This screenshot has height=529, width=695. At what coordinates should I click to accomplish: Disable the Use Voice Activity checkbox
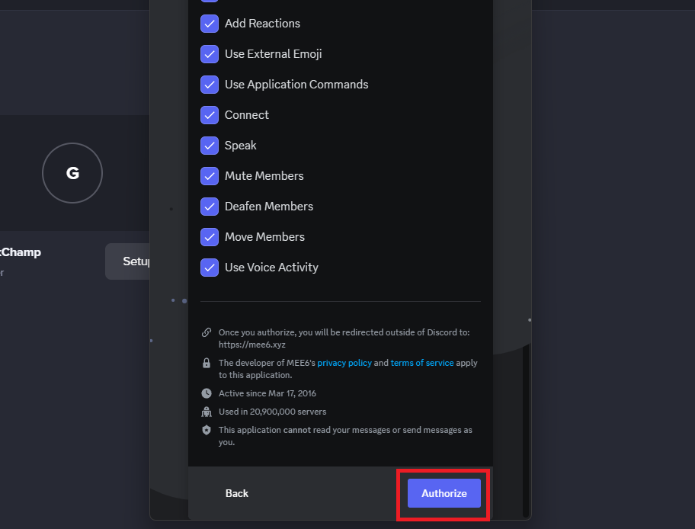coord(210,268)
